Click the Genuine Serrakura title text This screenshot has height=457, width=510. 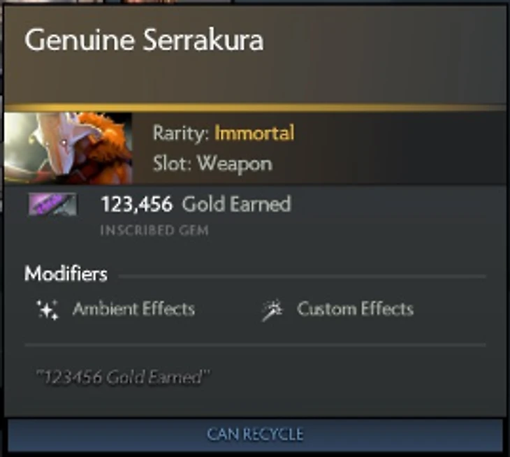pyautogui.click(x=144, y=40)
